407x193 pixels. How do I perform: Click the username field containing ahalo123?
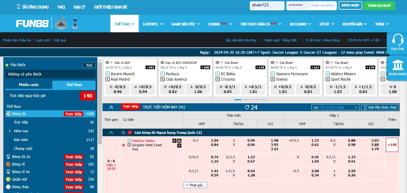pyautogui.click(x=267, y=5)
